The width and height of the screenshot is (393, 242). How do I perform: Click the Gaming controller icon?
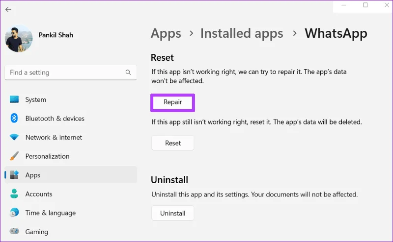[14, 231]
